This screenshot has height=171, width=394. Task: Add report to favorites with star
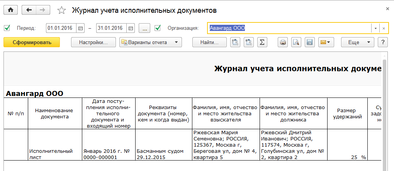(61, 11)
